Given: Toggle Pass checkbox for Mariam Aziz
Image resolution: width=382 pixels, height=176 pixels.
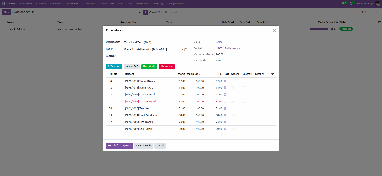Looking at the screenshot, I should [x=225, y=88].
